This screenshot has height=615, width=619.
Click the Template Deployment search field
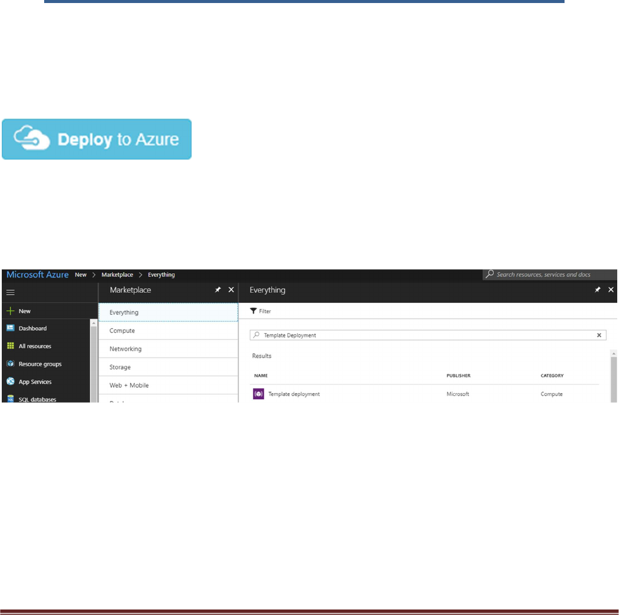[428, 335]
